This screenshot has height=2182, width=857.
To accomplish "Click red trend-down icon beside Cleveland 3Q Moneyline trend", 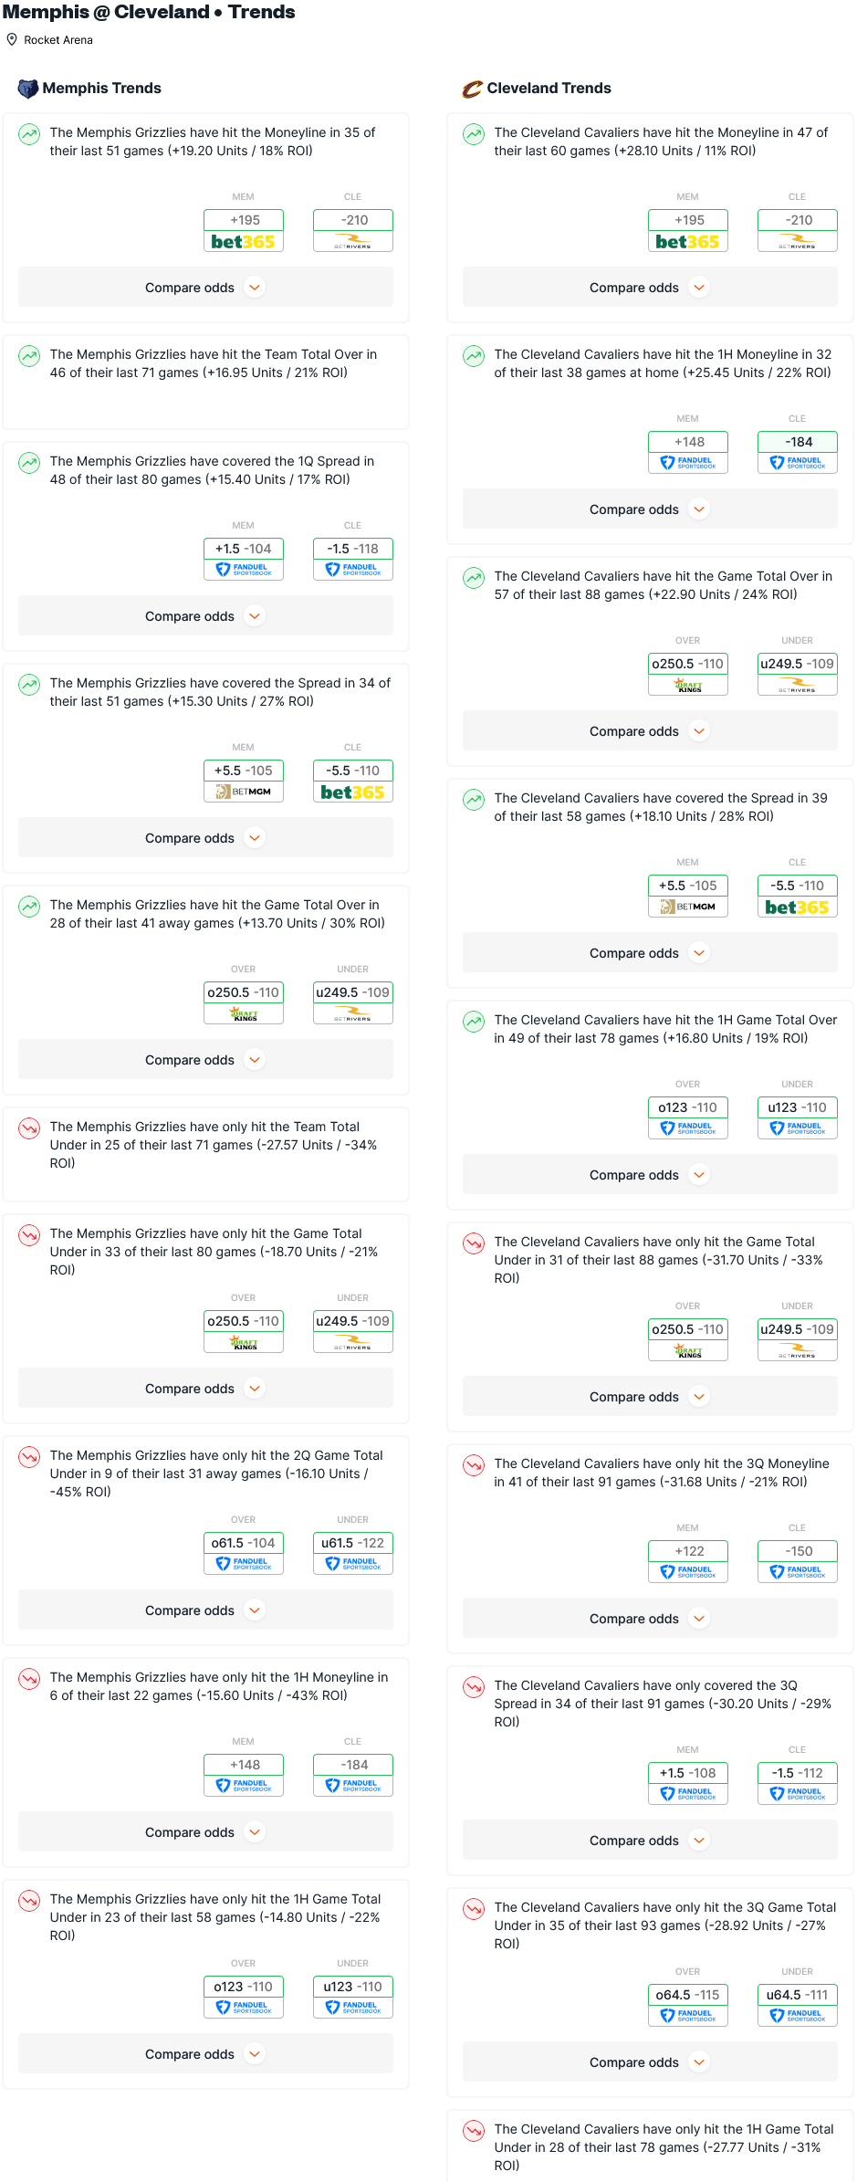I will (x=474, y=1465).
